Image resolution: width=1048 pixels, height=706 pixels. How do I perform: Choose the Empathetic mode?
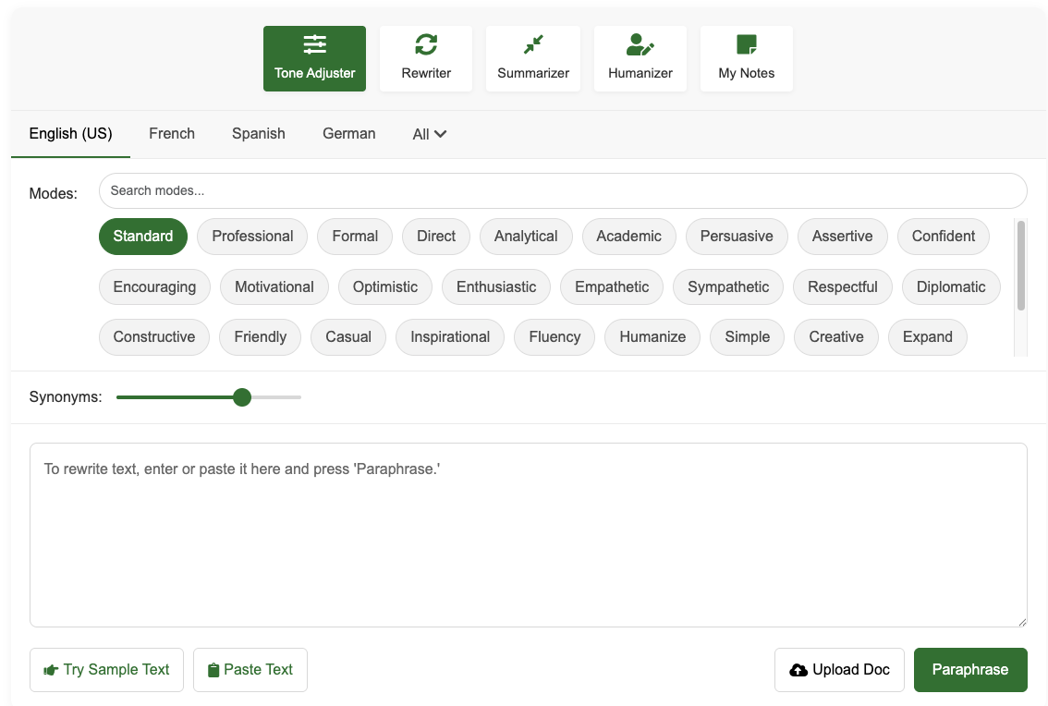tap(612, 286)
